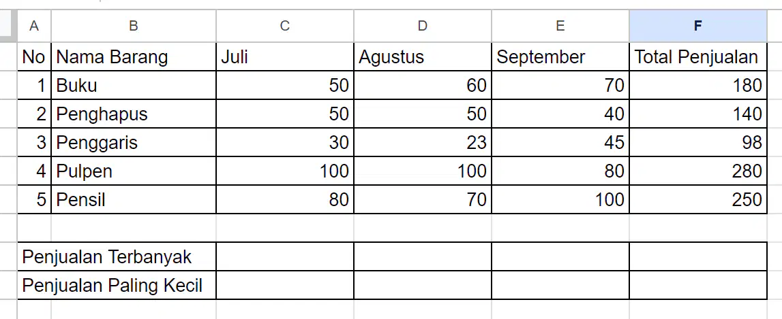782x319 pixels.
Task: Select Buku total value 180
Action: [x=698, y=85]
